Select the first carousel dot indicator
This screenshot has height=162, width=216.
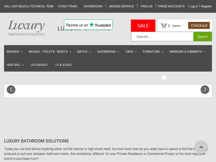[x=164, y=77]
